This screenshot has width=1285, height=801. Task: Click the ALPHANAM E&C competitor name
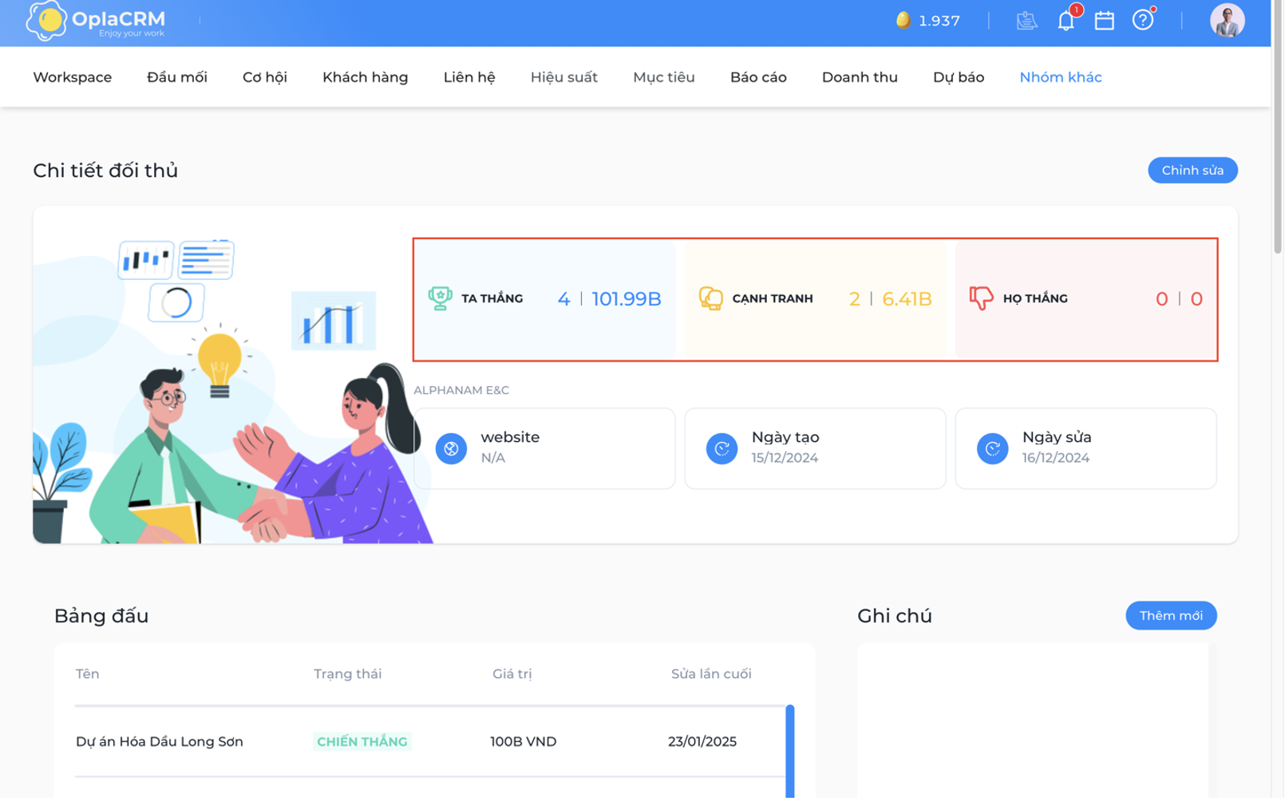(x=461, y=390)
